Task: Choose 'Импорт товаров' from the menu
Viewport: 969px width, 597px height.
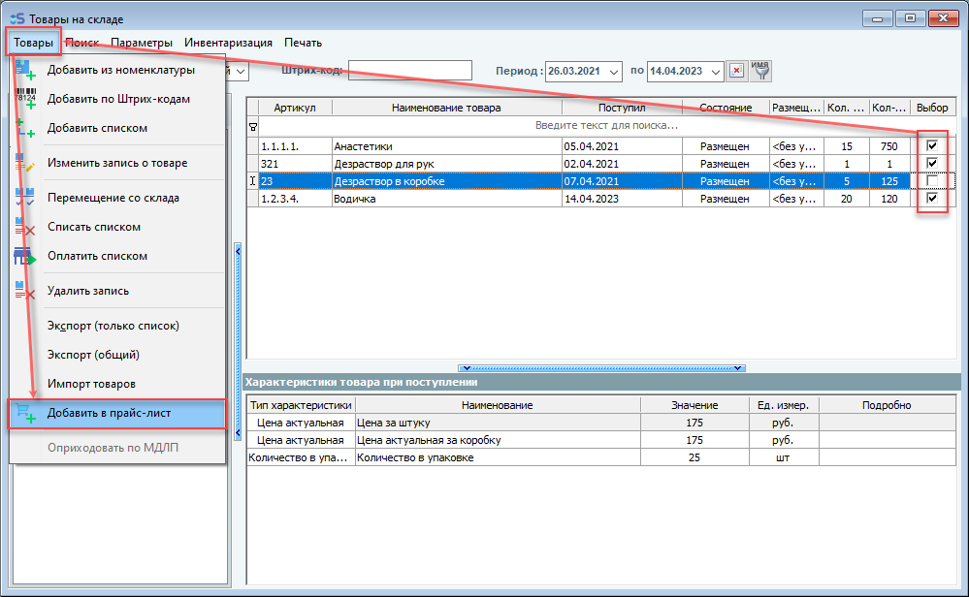Action: tap(91, 384)
